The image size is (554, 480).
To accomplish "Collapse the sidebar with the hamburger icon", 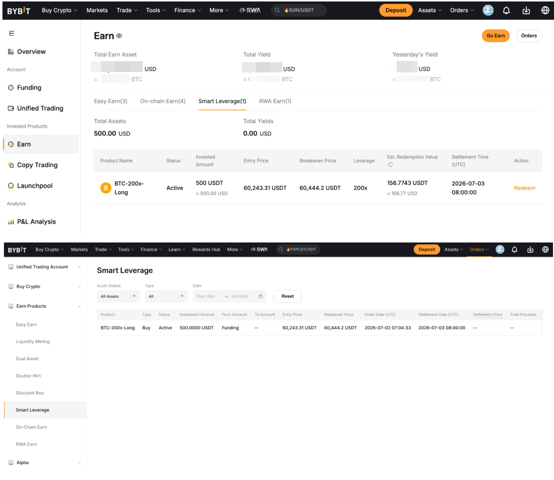I will tap(12, 33).
